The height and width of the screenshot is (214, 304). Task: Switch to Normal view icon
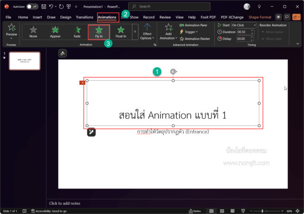tap(211, 211)
